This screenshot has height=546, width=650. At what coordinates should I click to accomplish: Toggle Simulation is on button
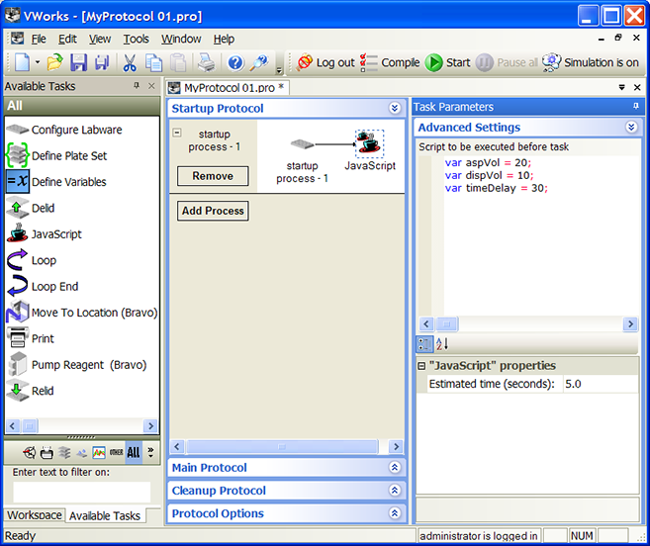point(592,62)
